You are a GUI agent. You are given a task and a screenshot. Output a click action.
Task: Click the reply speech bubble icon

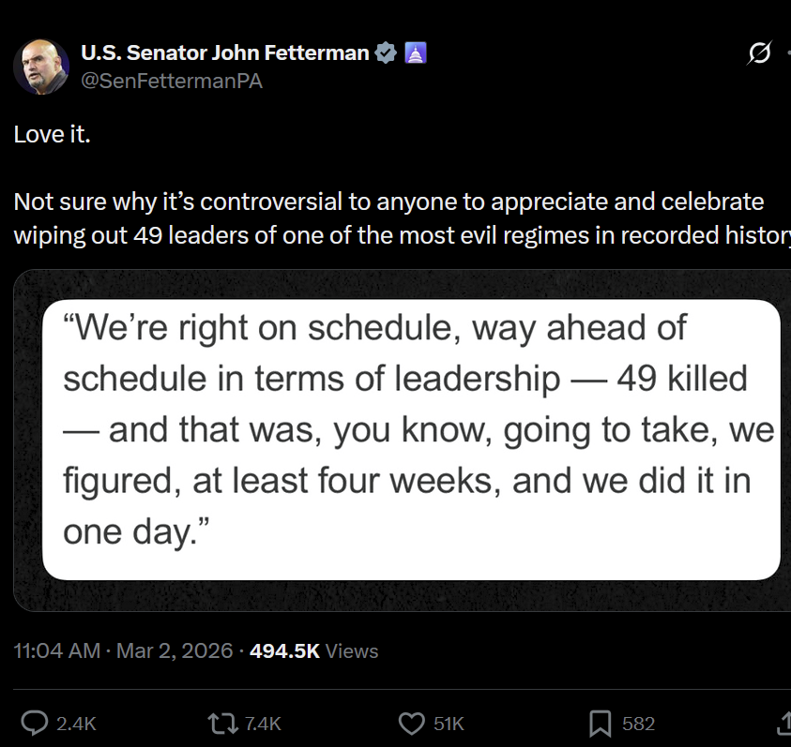pyautogui.click(x=35, y=723)
